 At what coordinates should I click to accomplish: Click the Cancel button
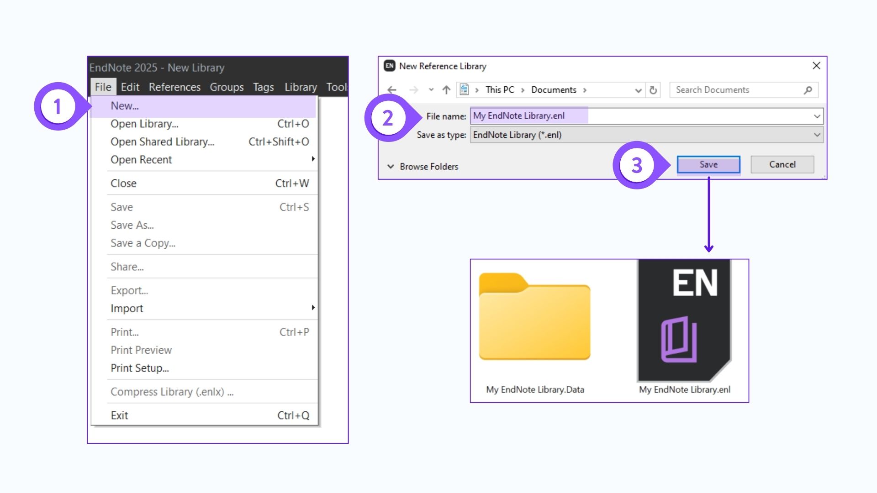pyautogui.click(x=782, y=165)
